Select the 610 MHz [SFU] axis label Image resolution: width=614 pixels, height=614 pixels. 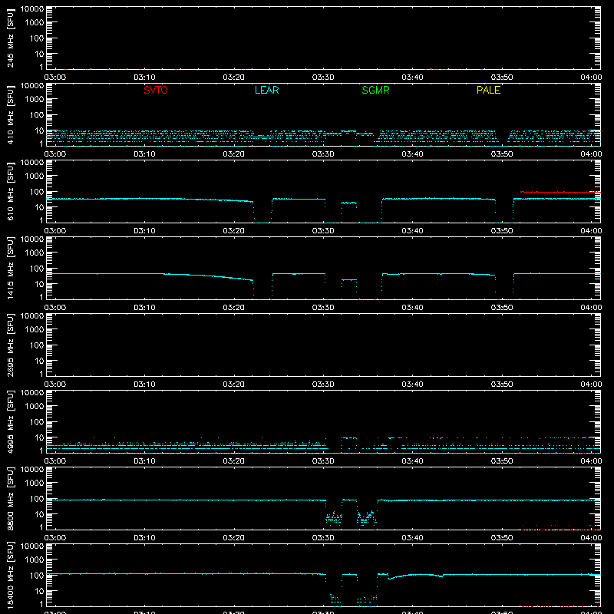pyautogui.click(x=10, y=191)
